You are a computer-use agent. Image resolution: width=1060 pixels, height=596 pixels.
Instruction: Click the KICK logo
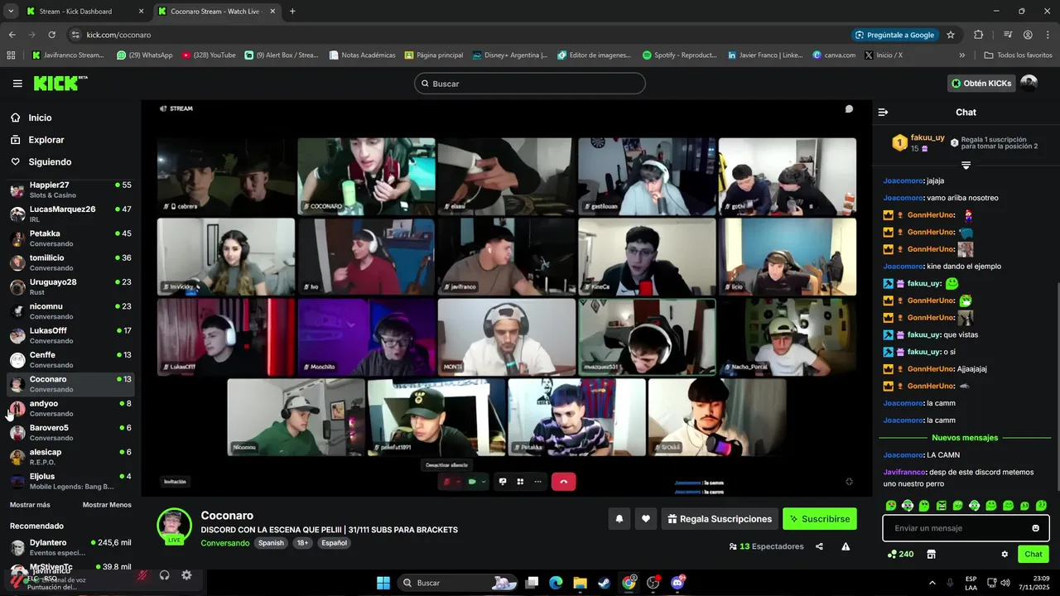[x=60, y=83]
